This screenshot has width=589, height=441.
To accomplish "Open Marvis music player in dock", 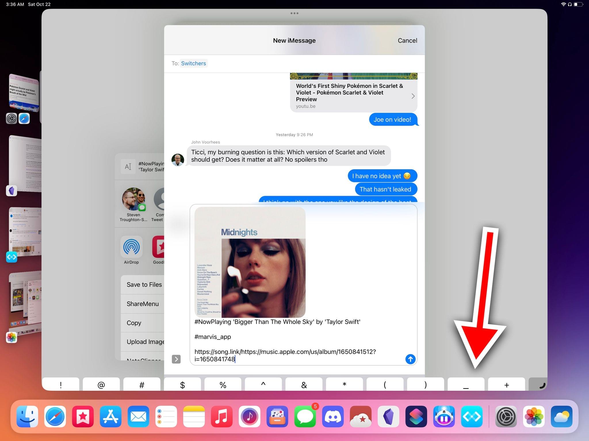I will pos(249,416).
